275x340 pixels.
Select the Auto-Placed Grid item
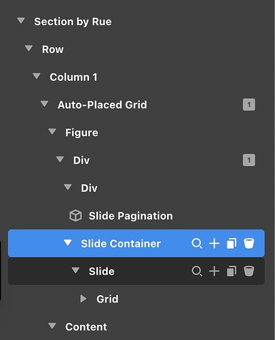(x=103, y=105)
